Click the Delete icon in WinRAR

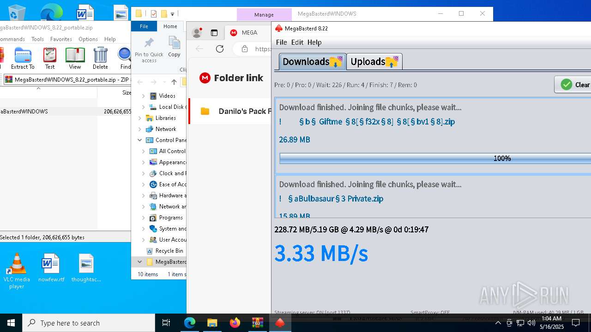100,58
